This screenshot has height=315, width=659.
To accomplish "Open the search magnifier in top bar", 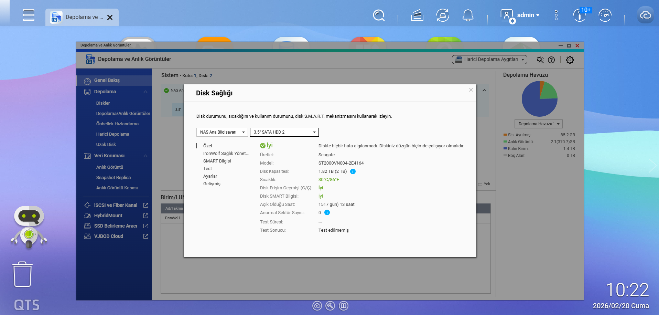I will 379,15.
